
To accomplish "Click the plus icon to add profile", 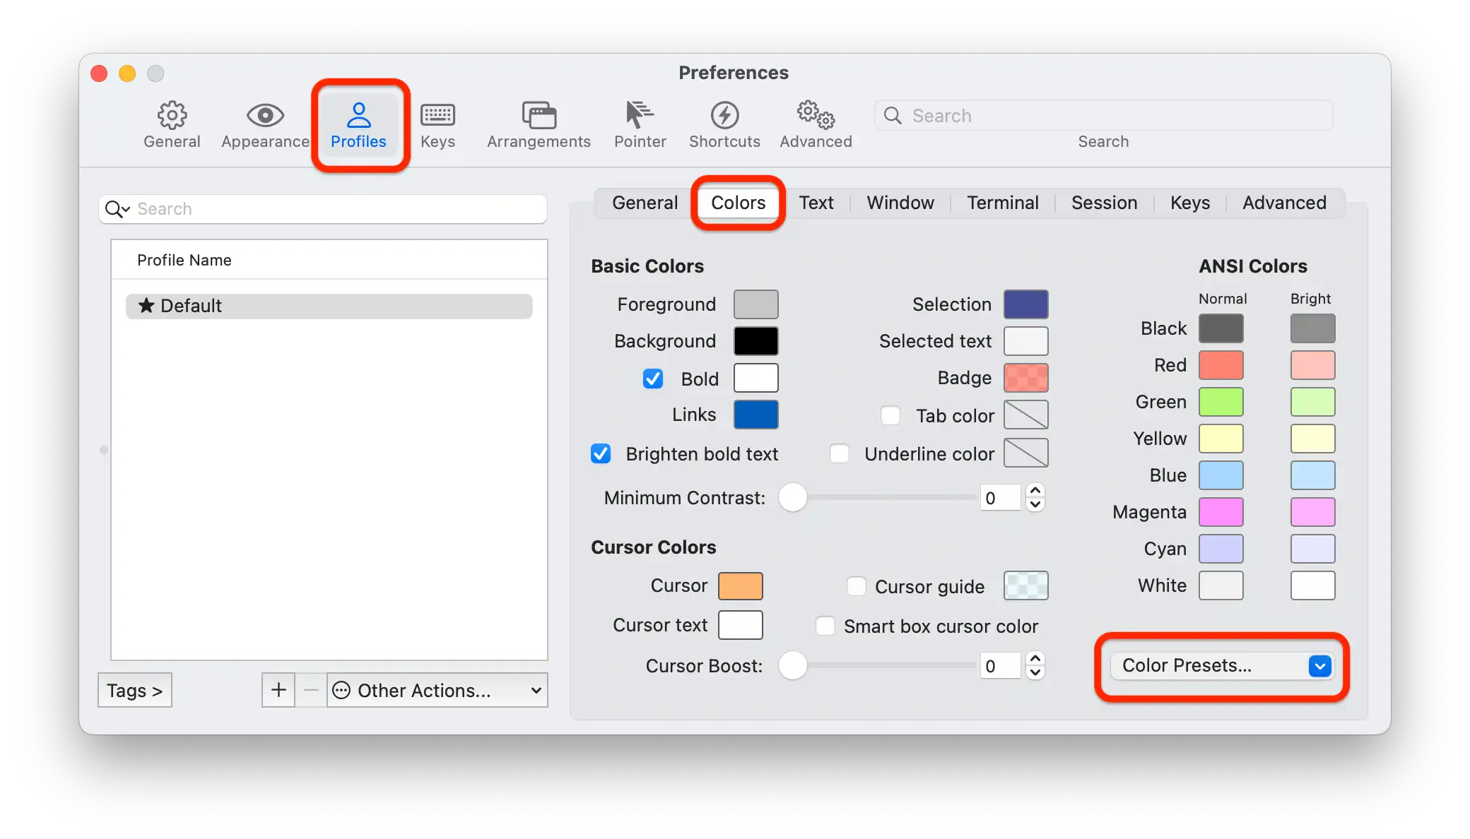I will 278,690.
